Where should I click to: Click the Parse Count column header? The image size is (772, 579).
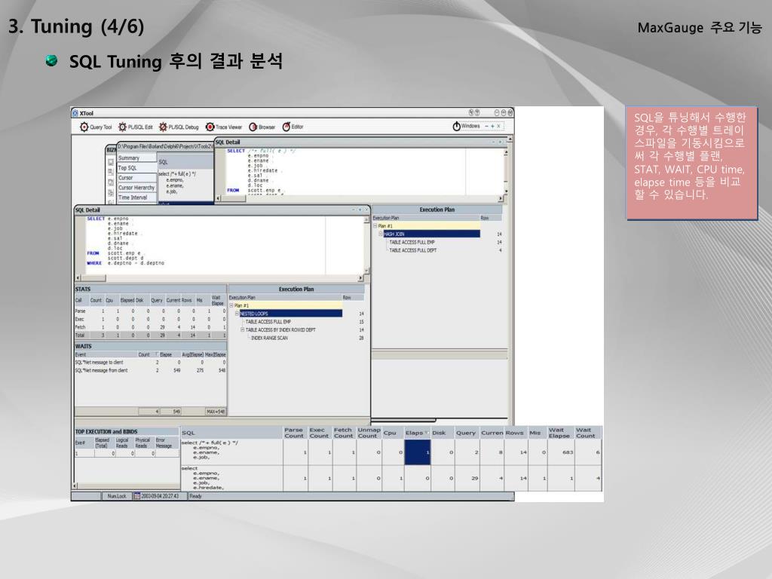click(x=295, y=433)
